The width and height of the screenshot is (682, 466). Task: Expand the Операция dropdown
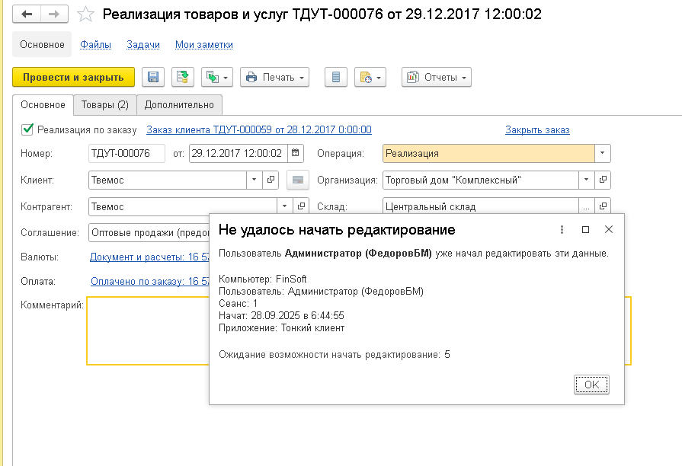(603, 153)
